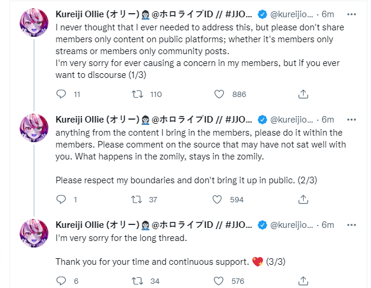Viewport: 371px width, 288px height.
Task: Like the second tweet with 594 likes
Action: click(x=219, y=199)
